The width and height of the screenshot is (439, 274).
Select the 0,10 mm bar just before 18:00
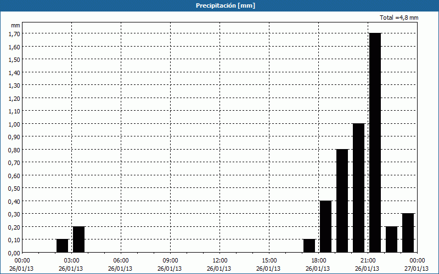click(x=309, y=246)
